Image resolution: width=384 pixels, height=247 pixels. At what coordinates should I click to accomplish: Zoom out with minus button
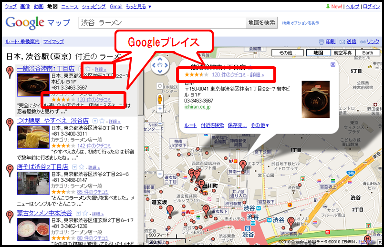(x=160, y=174)
